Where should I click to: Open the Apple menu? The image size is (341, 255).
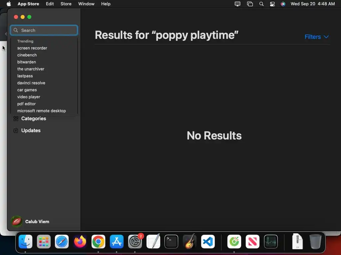[9, 4]
